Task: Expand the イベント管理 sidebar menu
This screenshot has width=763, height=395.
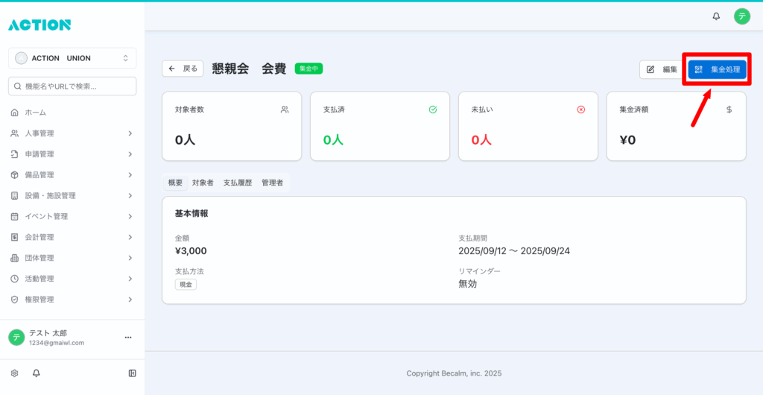Action: 72,216
